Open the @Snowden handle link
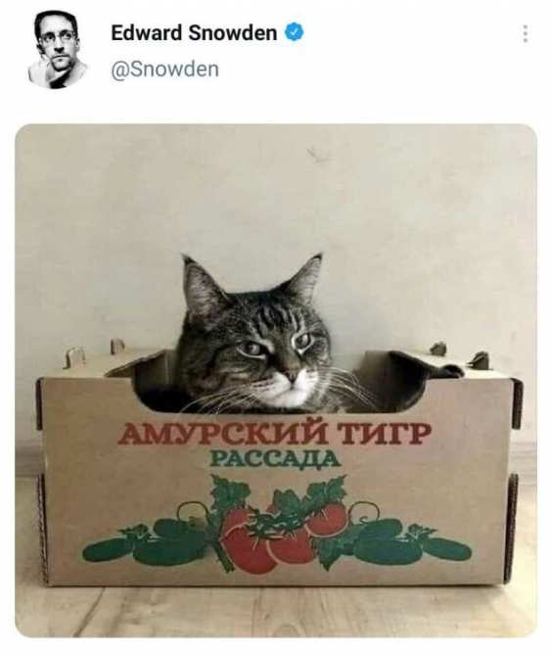Viewport: 552px width, 656px height. coord(164,70)
